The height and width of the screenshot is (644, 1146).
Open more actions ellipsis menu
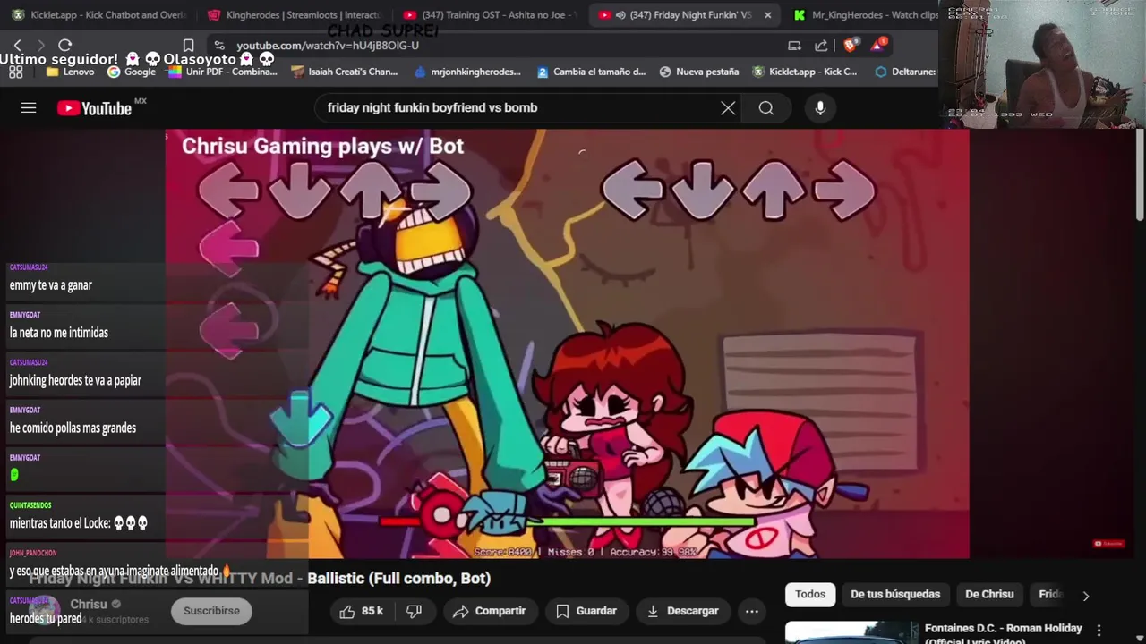coord(752,611)
